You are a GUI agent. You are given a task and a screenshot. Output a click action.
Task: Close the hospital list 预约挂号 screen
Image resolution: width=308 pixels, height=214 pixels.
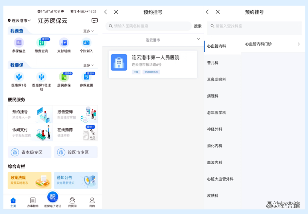point(116,12)
